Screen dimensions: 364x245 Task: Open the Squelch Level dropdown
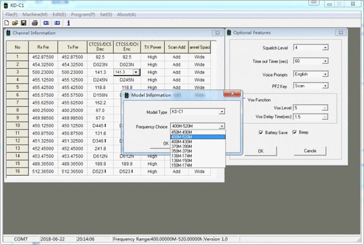pos(325,48)
